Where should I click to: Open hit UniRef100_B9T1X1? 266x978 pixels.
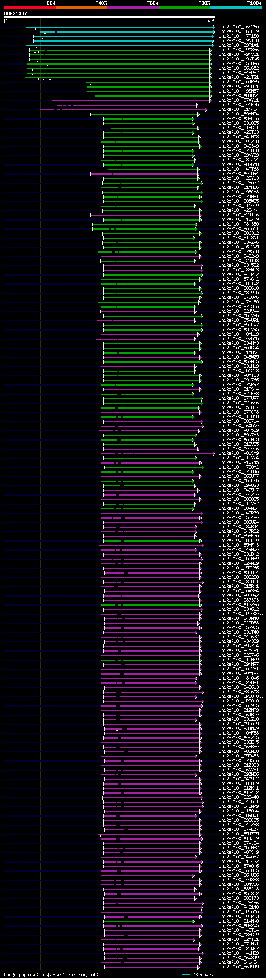[x=239, y=45]
